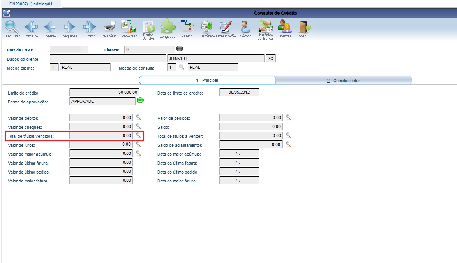Click the application logo icon in title bar
Image resolution: width=457 pixels, height=263 pixels.
[x=6, y=13]
